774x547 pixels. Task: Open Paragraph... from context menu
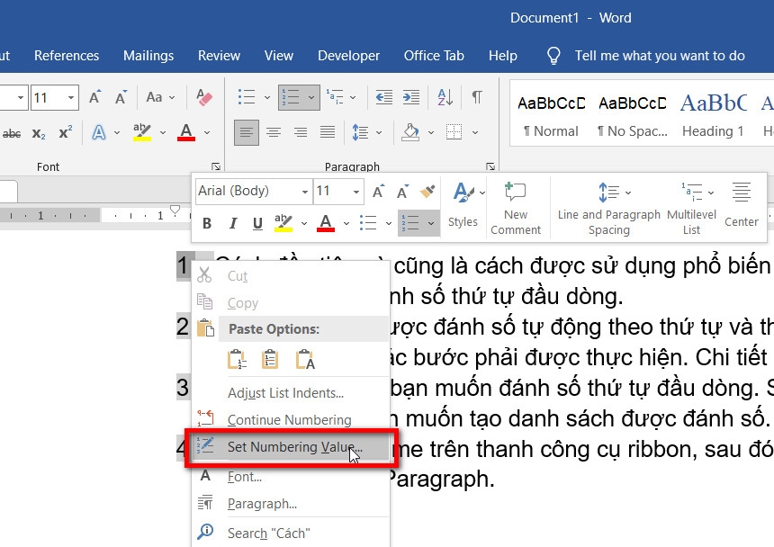pos(290,504)
